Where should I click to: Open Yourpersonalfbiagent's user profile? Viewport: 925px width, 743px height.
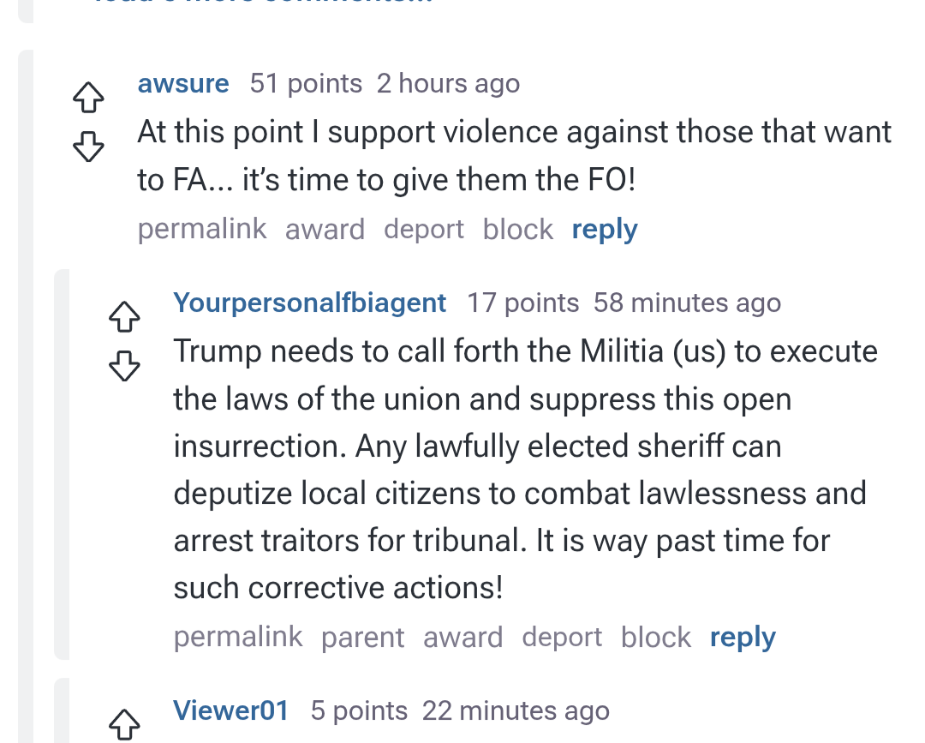[309, 303]
